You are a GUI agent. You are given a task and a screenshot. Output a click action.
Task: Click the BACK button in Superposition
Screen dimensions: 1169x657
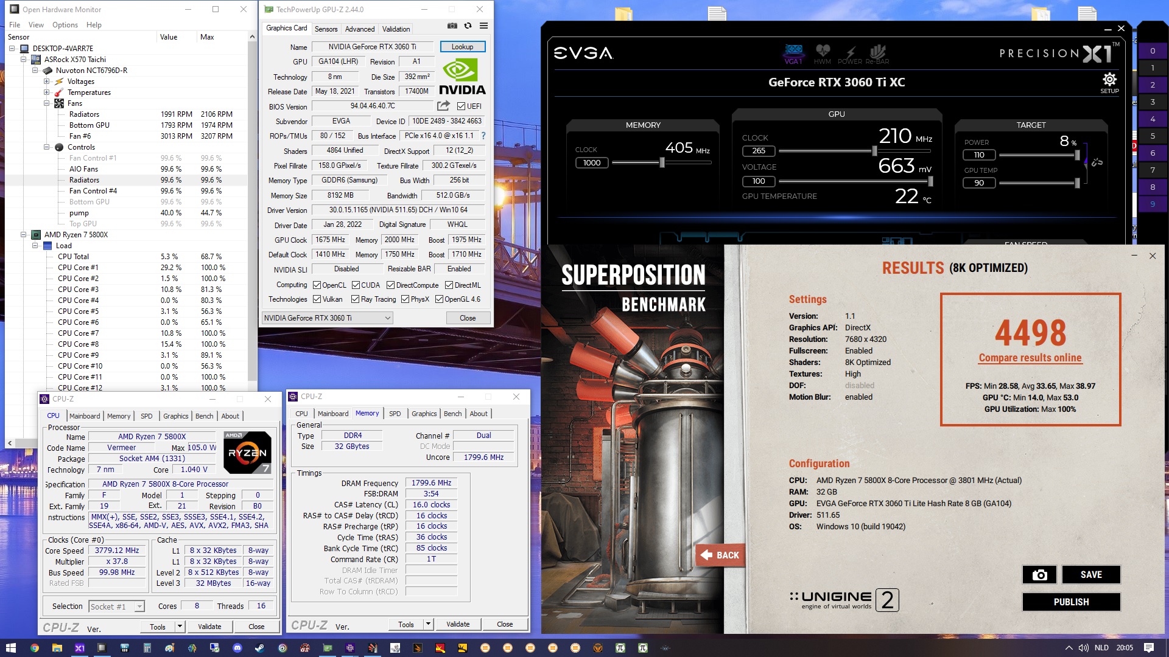[720, 555]
